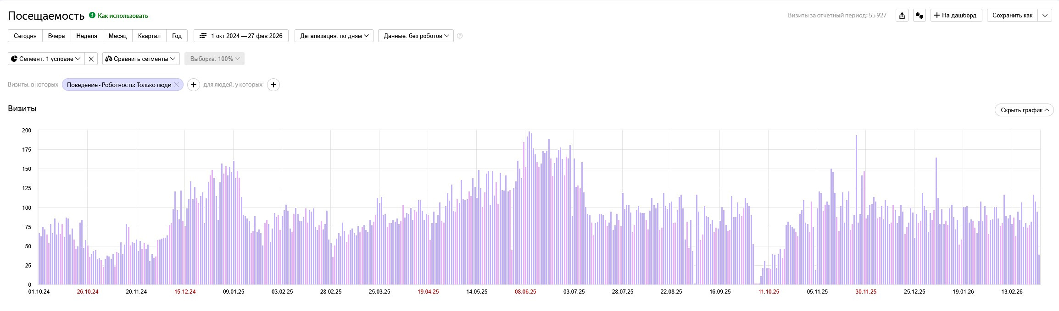Viewport: 1059px width, 311px height.
Task: Click the "для людей, у которых" label
Action: (233, 85)
